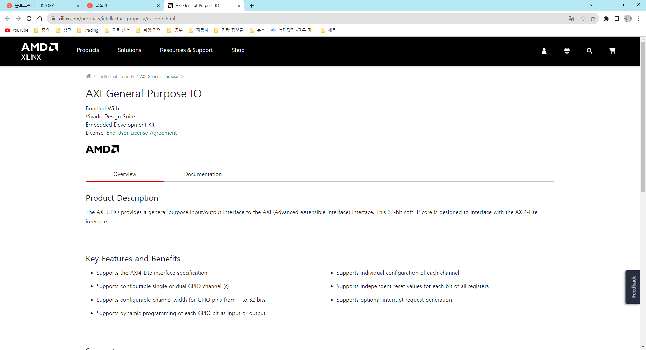Open the browser home page
646x350 pixels.
pyautogui.click(x=40, y=19)
